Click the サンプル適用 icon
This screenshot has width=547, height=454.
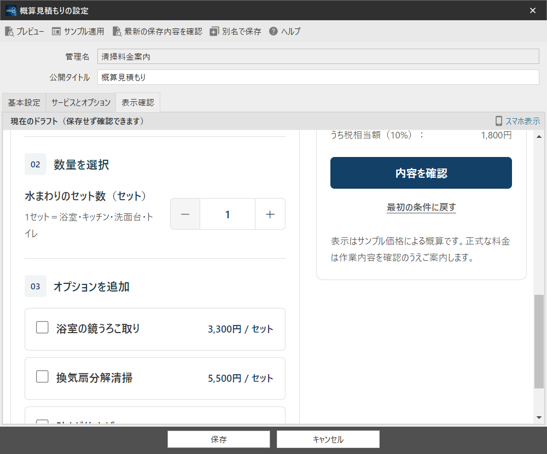(x=56, y=31)
